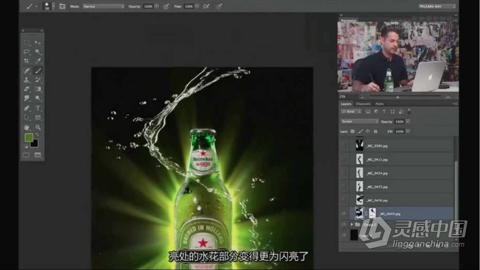Hide the Group 2 layer

pos(344,225)
